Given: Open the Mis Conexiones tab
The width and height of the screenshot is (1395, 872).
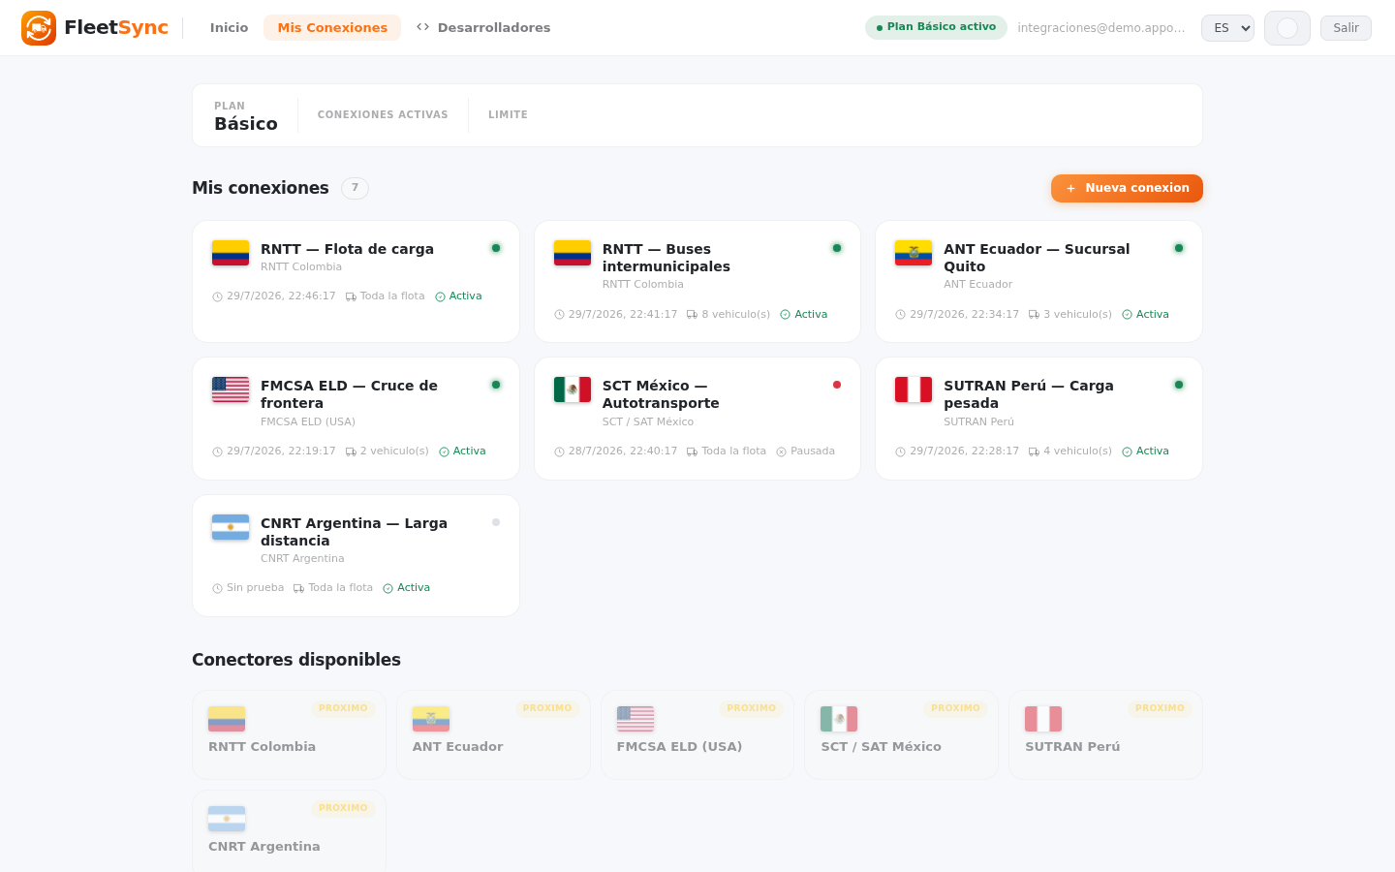Looking at the screenshot, I should pyautogui.click(x=332, y=28).
